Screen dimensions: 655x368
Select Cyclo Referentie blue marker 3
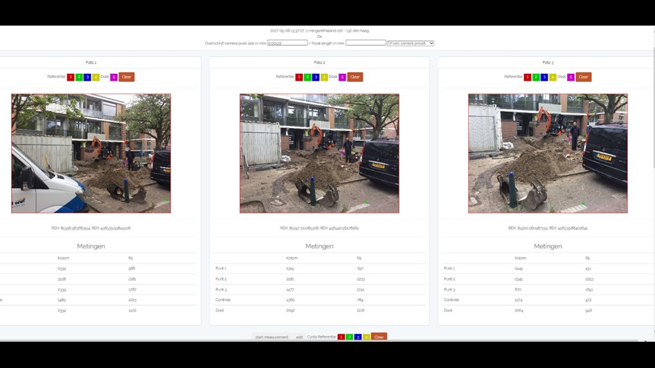click(x=358, y=337)
